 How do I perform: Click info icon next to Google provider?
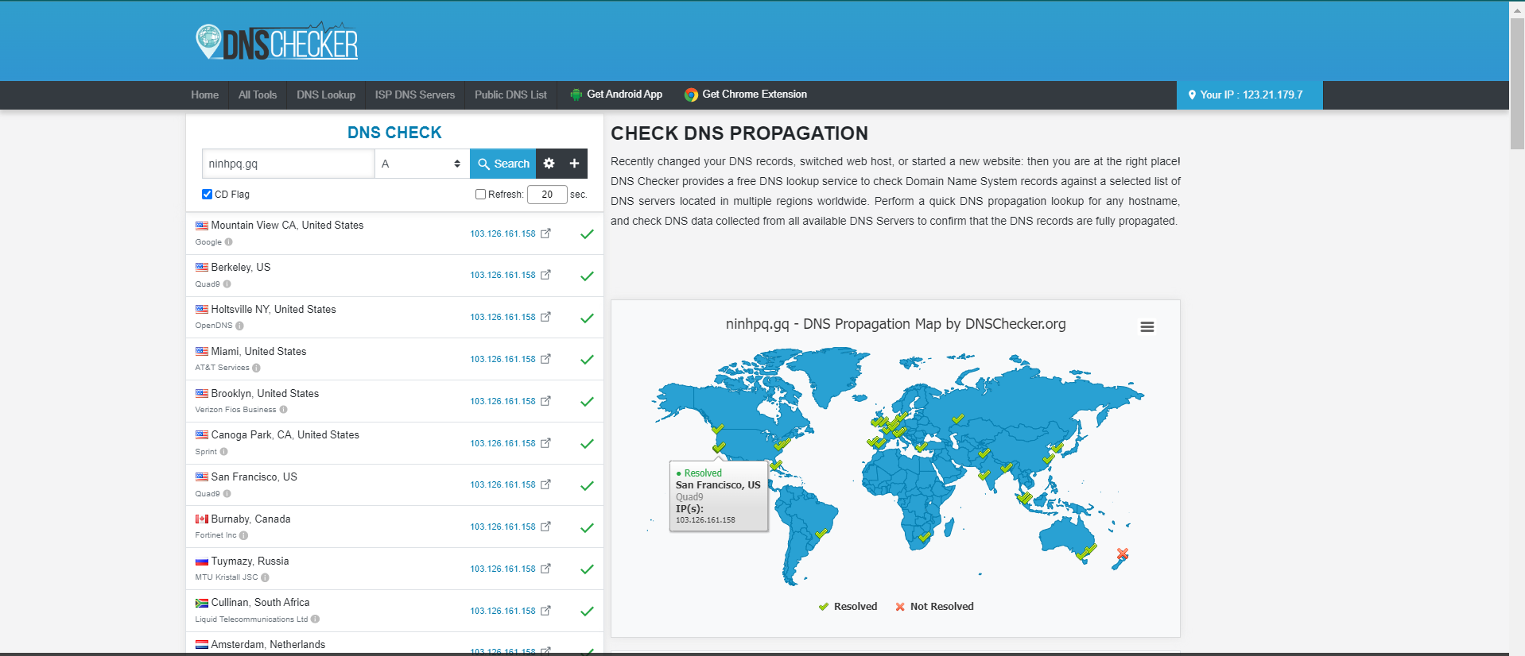coord(229,242)
